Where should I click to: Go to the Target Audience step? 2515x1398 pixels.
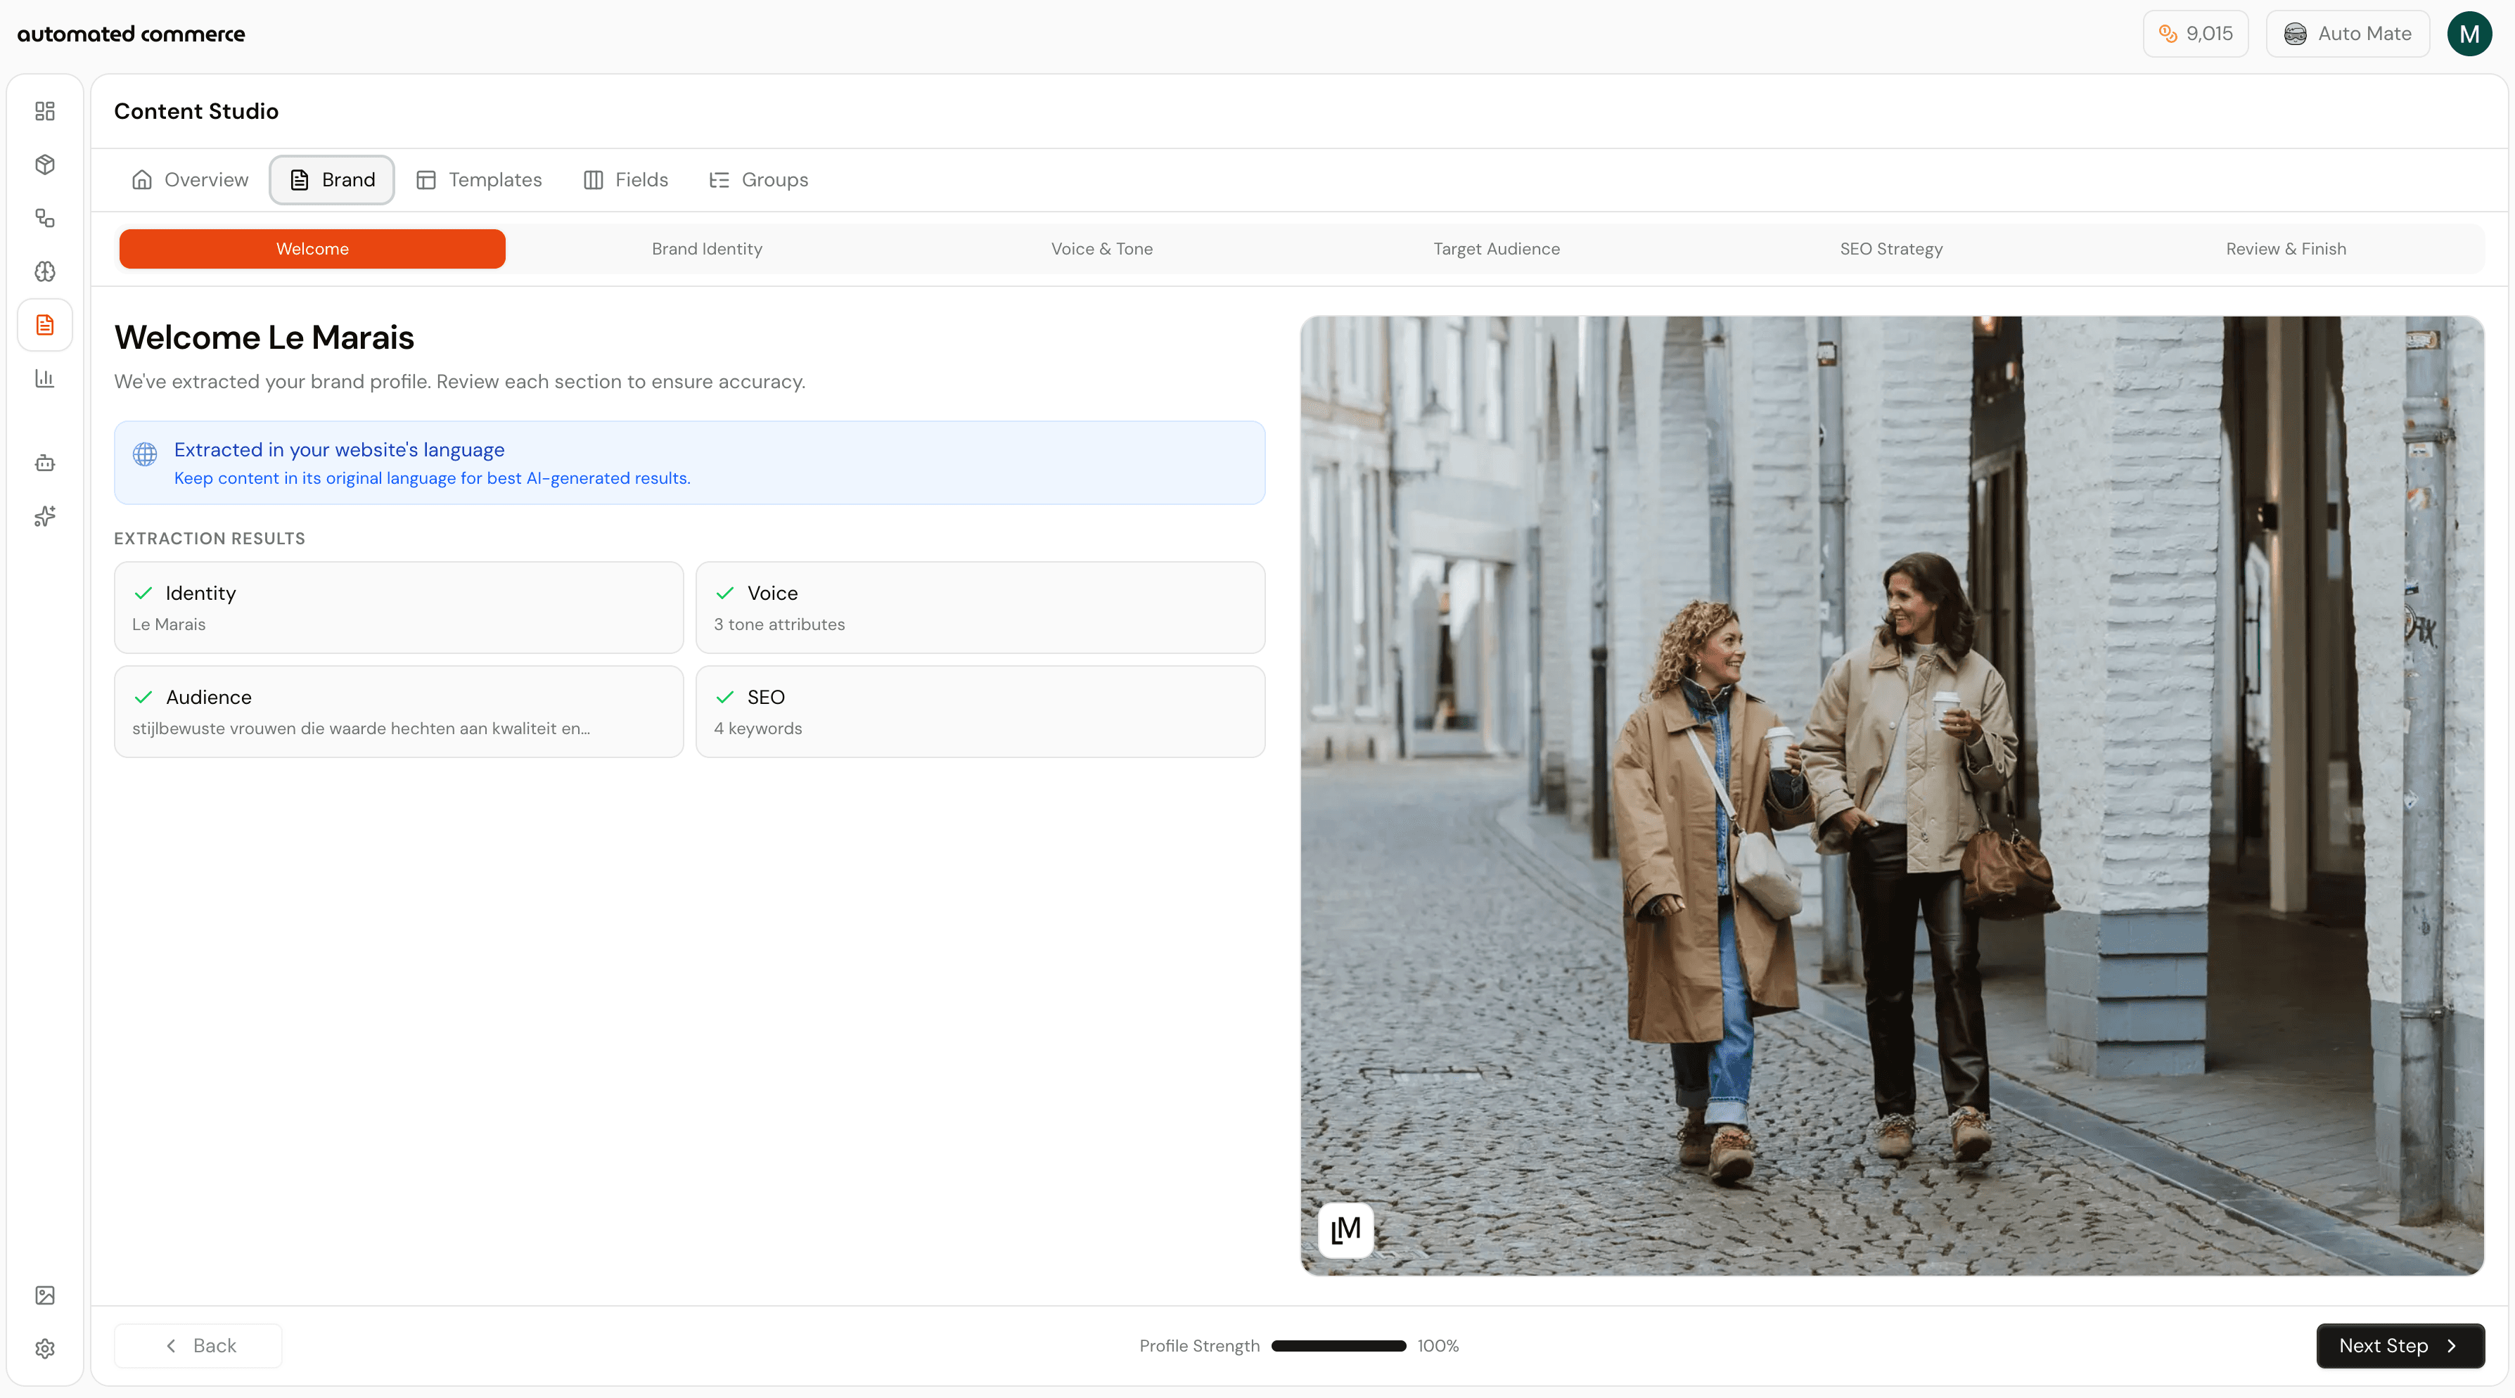pos(1496,249)
